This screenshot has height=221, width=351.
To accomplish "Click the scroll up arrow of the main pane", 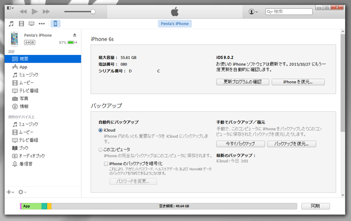I will coord(343,32).
